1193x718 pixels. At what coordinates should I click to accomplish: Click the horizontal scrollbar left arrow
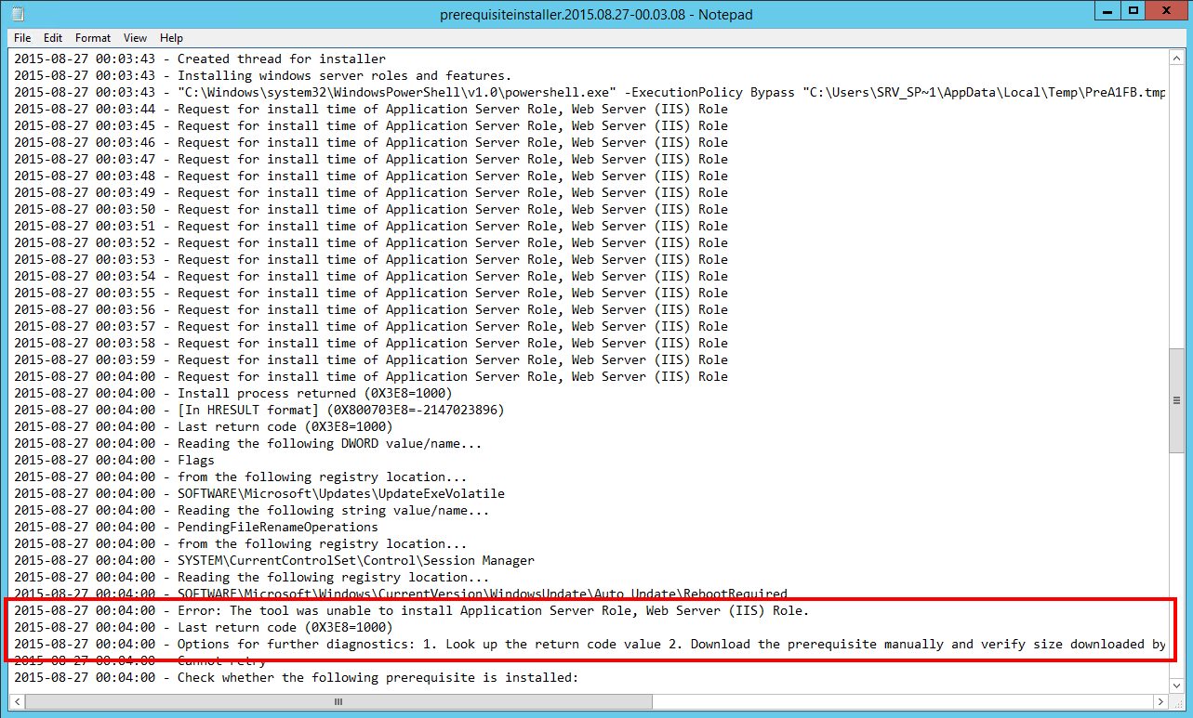18,702
